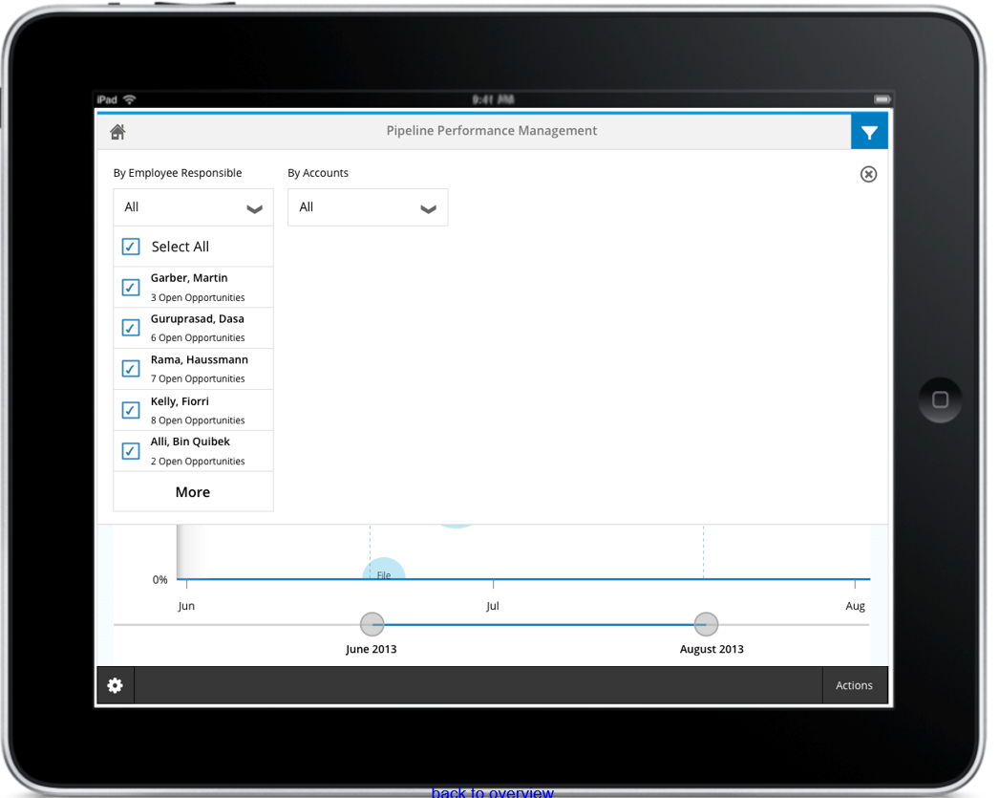Uncheck Guruprasad, Dasa checkbox
Image resolution: width=999 pixels, height=798 pixels.
[x=131, y=328]
